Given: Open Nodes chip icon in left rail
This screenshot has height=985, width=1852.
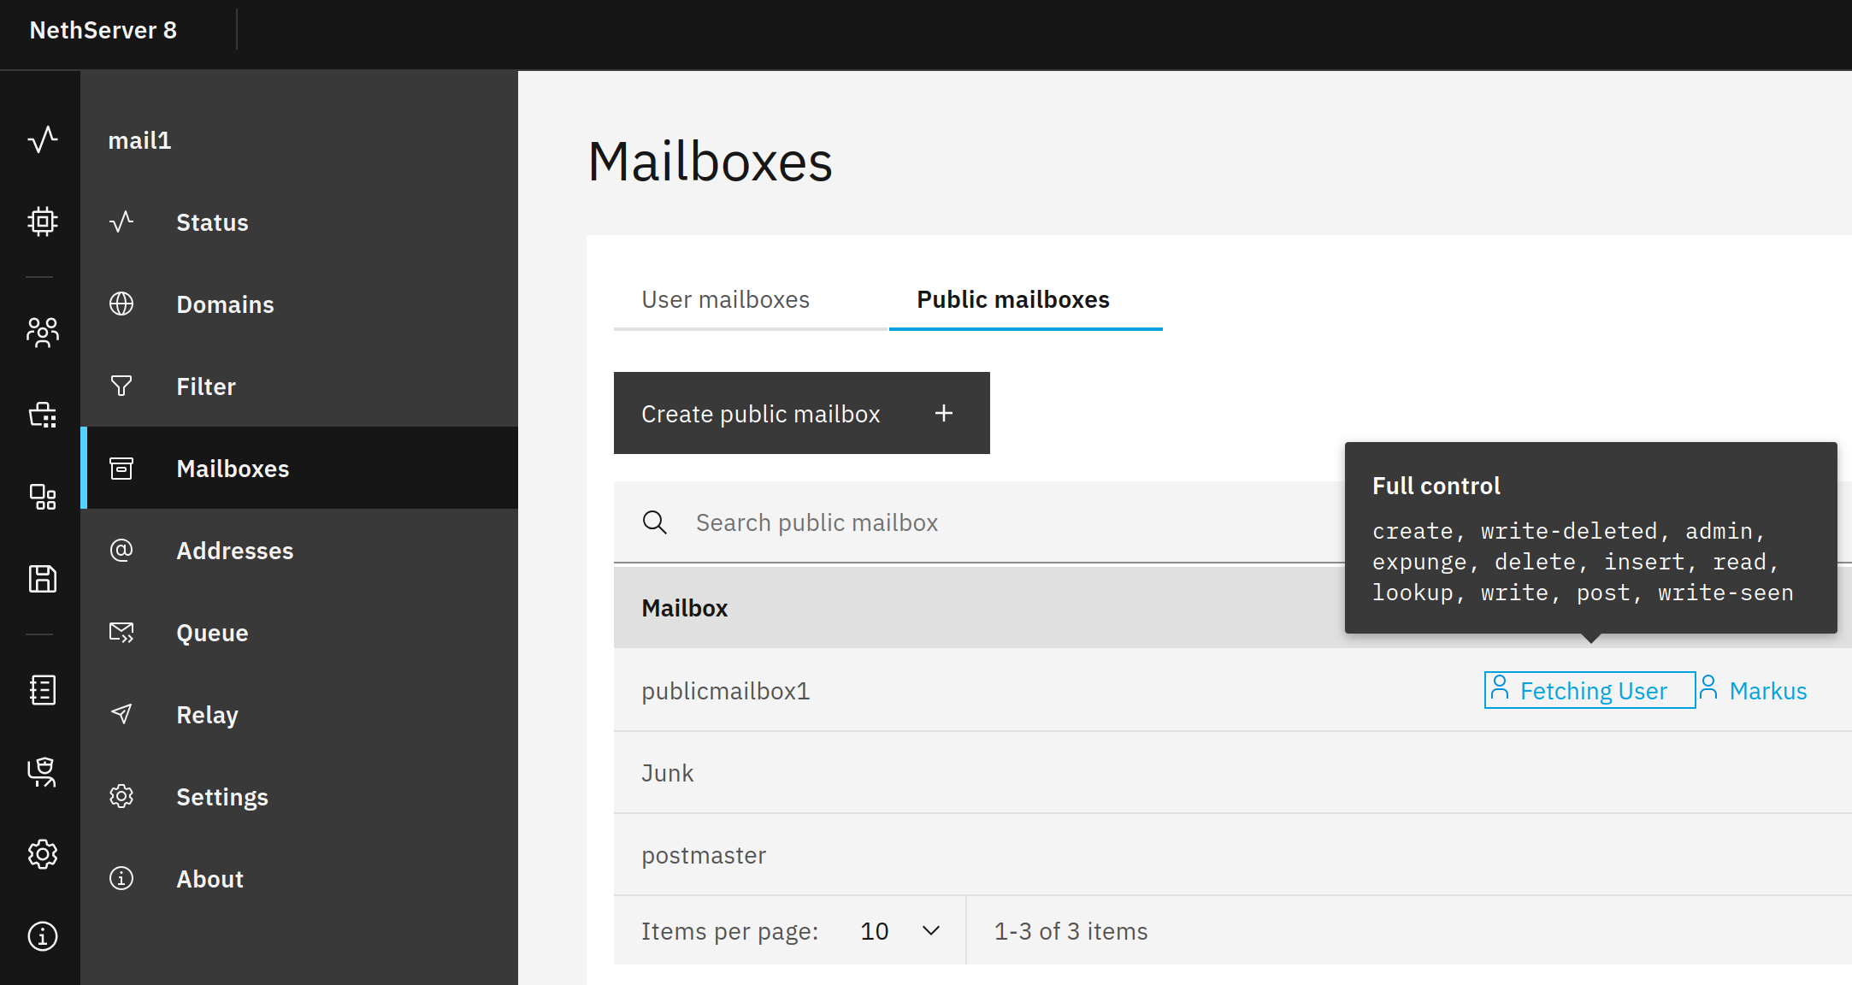Looking at the screenshot, I should 42,221.
